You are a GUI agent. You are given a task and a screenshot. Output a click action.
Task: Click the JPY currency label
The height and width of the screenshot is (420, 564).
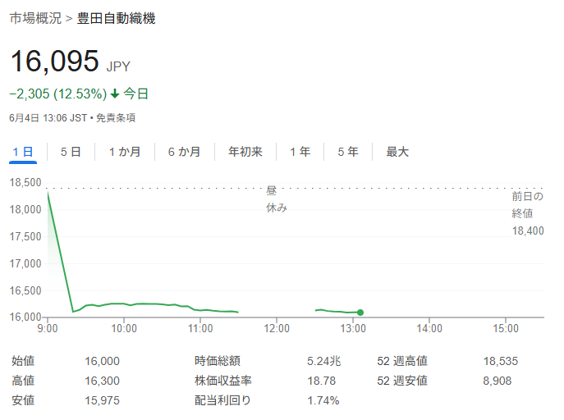coord(118,66)
